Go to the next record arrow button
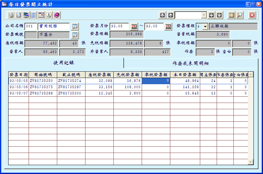 tap(211, 15)
